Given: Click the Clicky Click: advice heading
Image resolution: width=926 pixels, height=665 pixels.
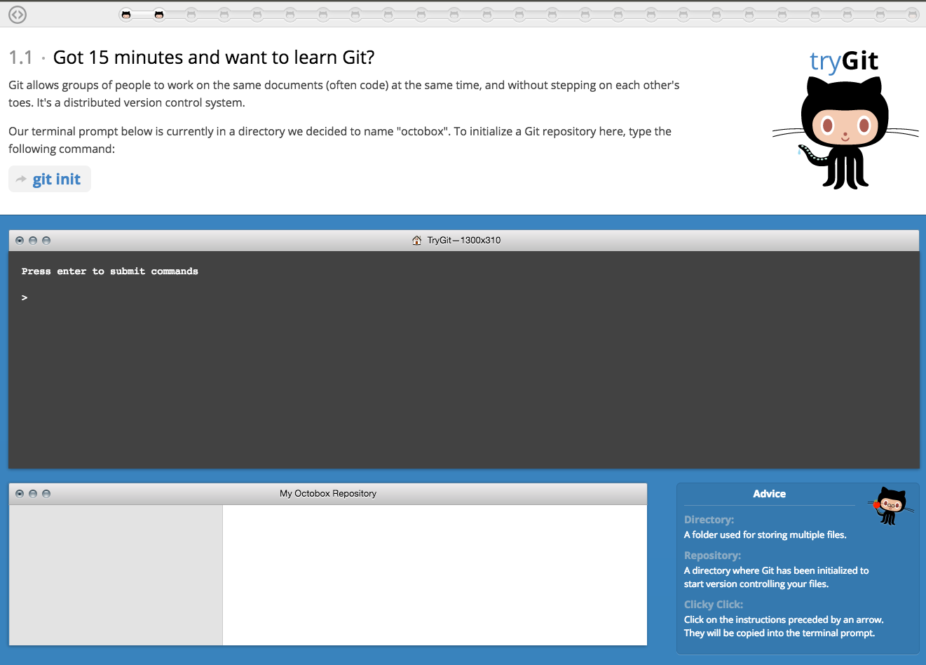Looking at the screenshot, I should point(714,605).
